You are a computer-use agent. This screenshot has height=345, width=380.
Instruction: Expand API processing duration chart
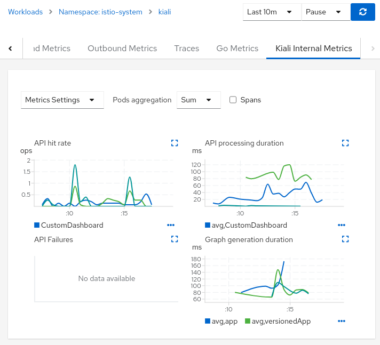tap(345, 143)
